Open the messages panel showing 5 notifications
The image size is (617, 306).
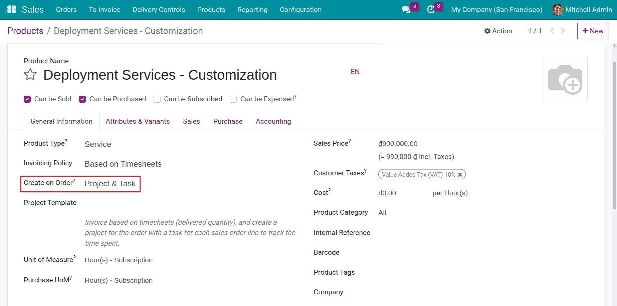click(406, 10)
